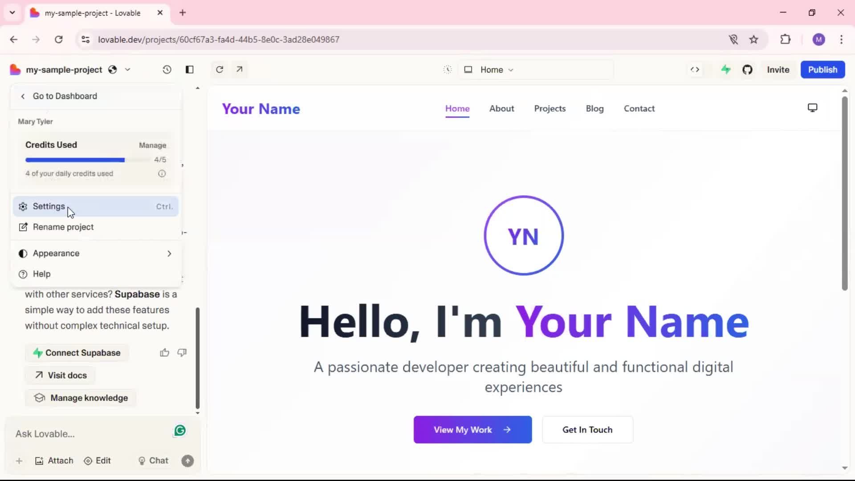This screenshot has height=481, width=855.
Task: Bookmark this page with star icon
Action: tap(753, 40)
